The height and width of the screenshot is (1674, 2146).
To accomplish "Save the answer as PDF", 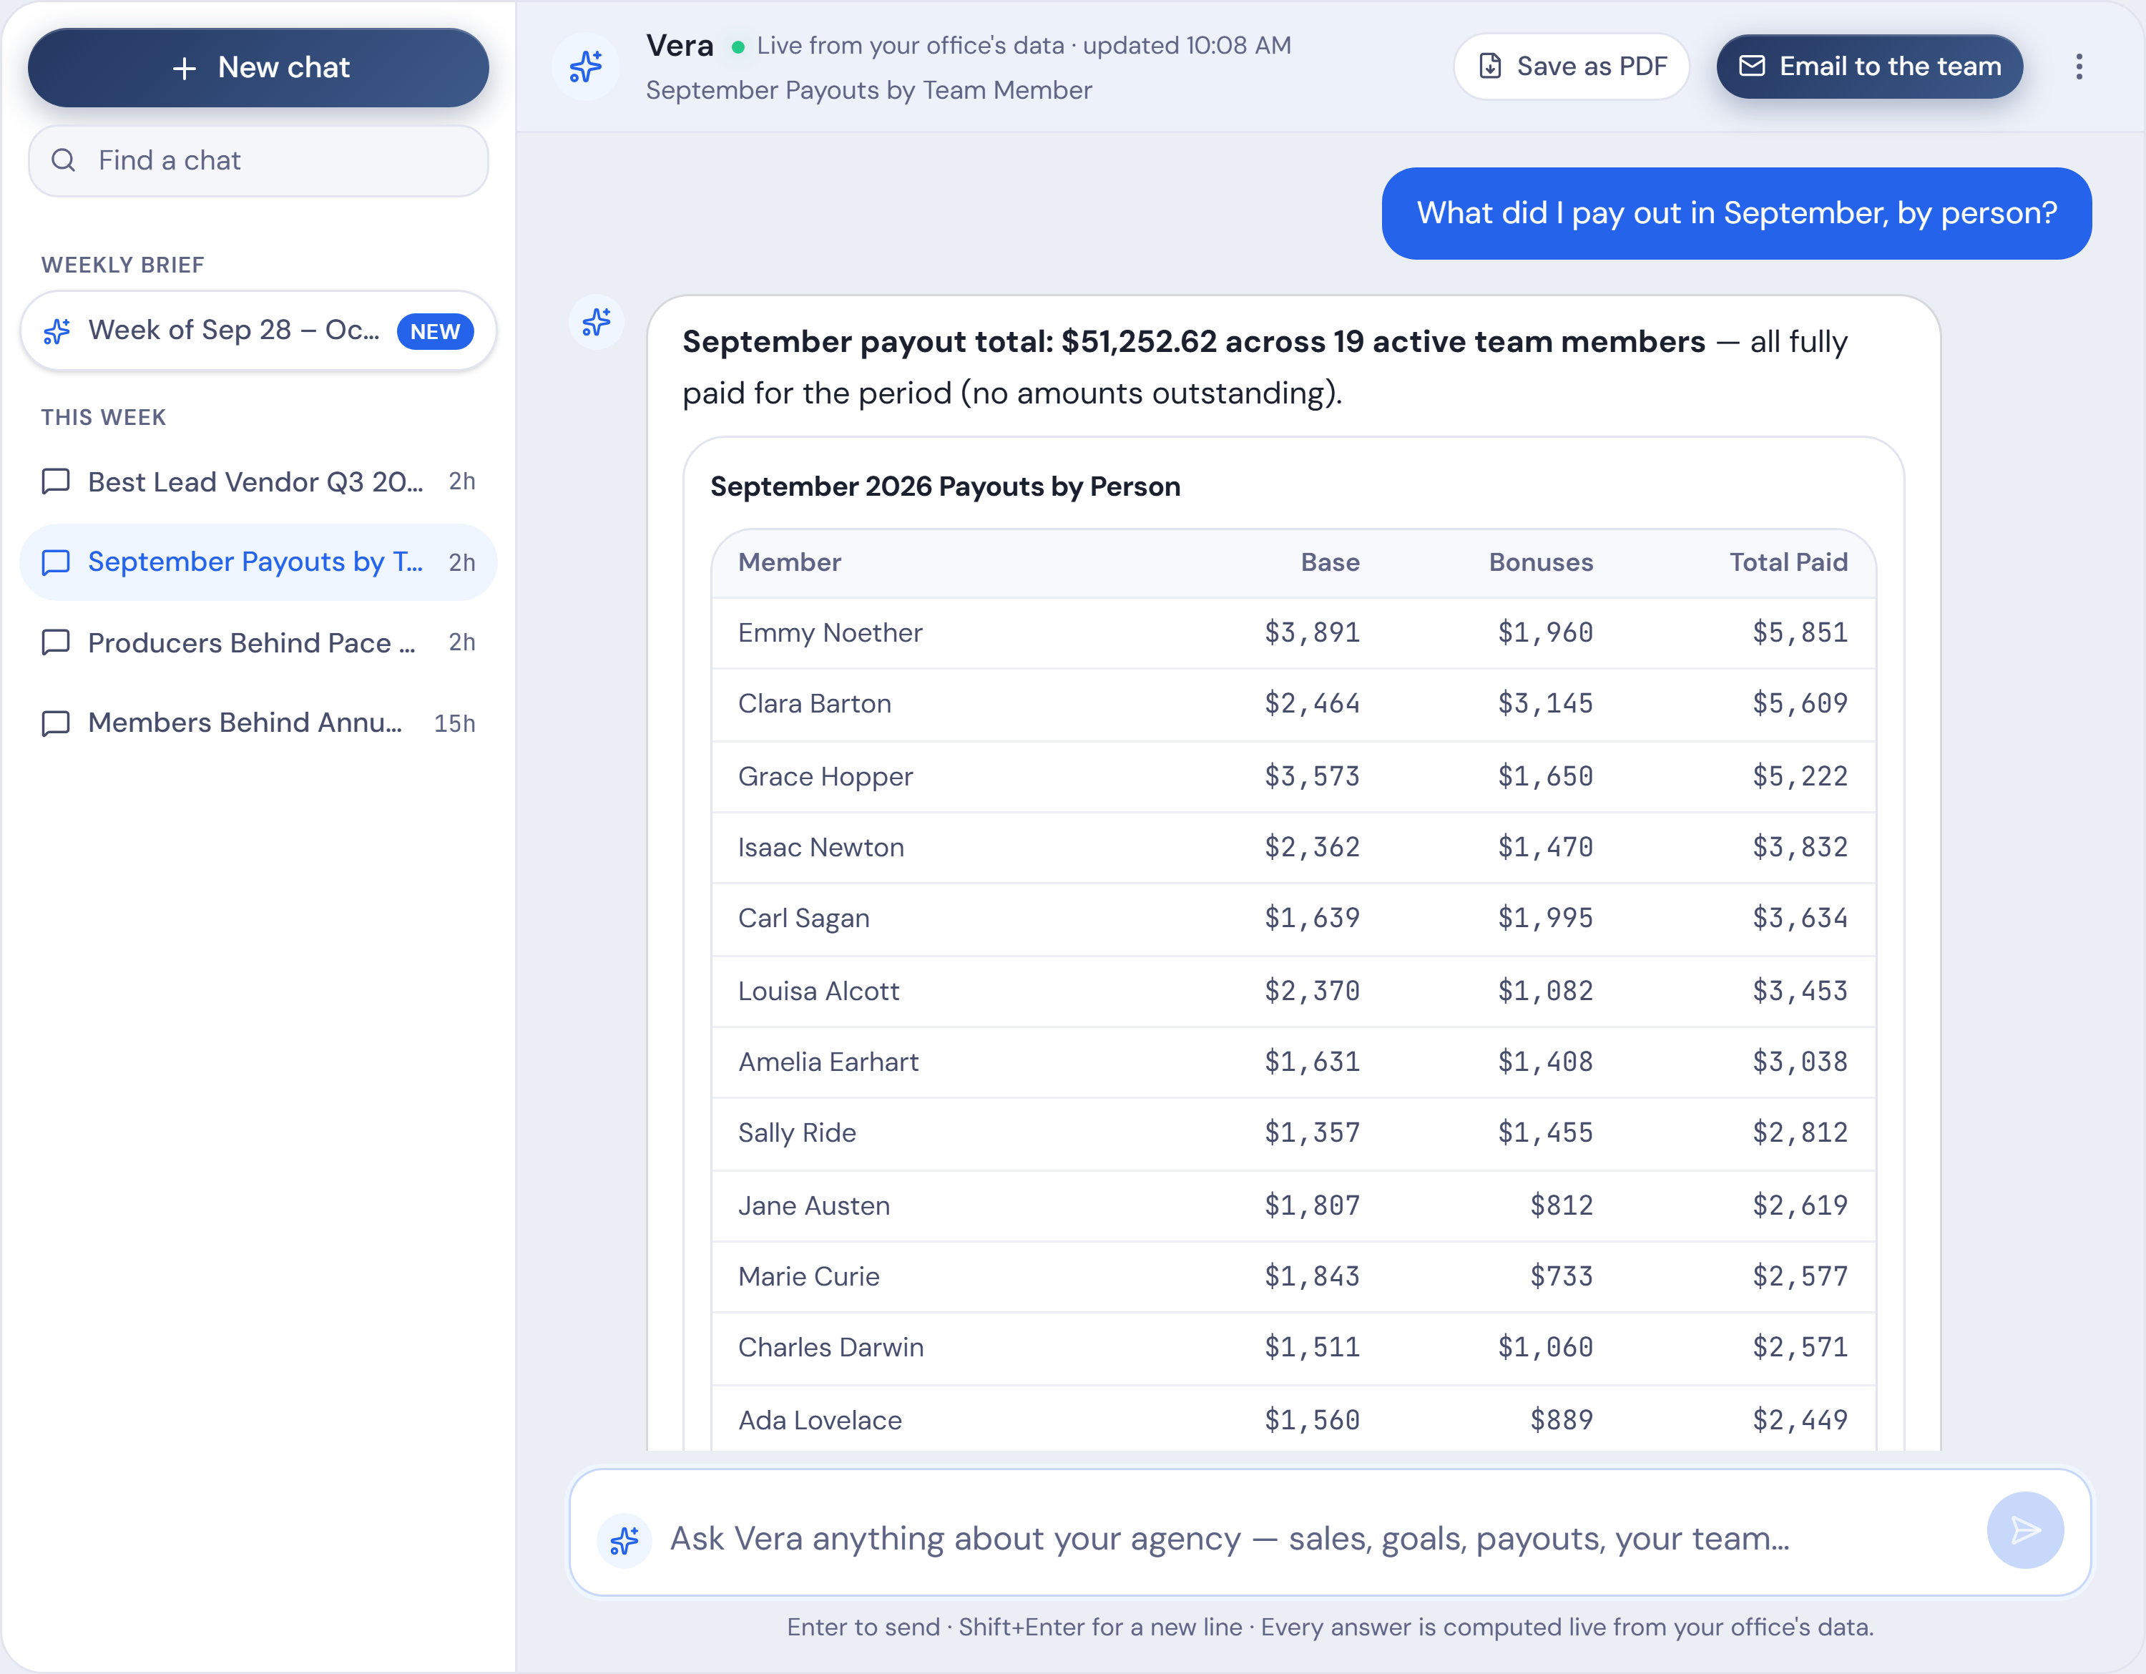I will [x=1571, y=67].
